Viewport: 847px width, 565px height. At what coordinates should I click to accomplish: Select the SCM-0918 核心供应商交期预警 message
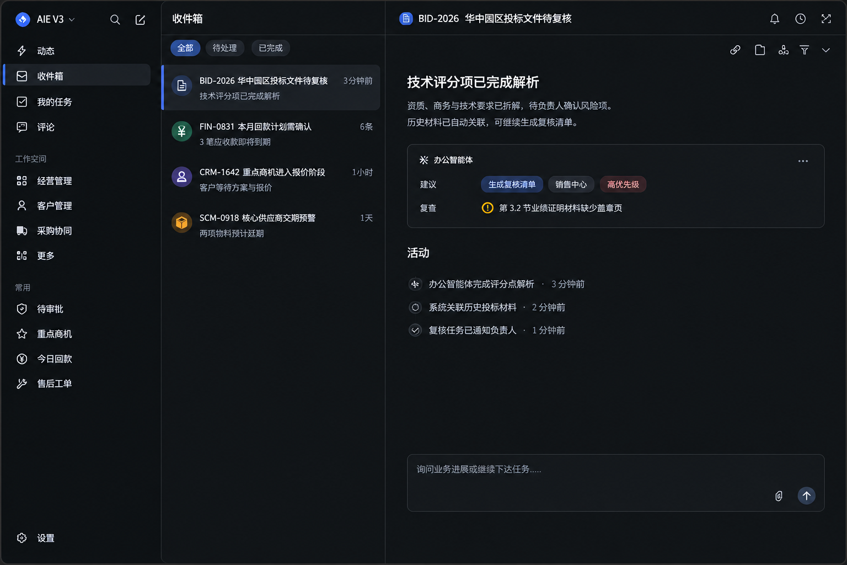click(271, 225)
